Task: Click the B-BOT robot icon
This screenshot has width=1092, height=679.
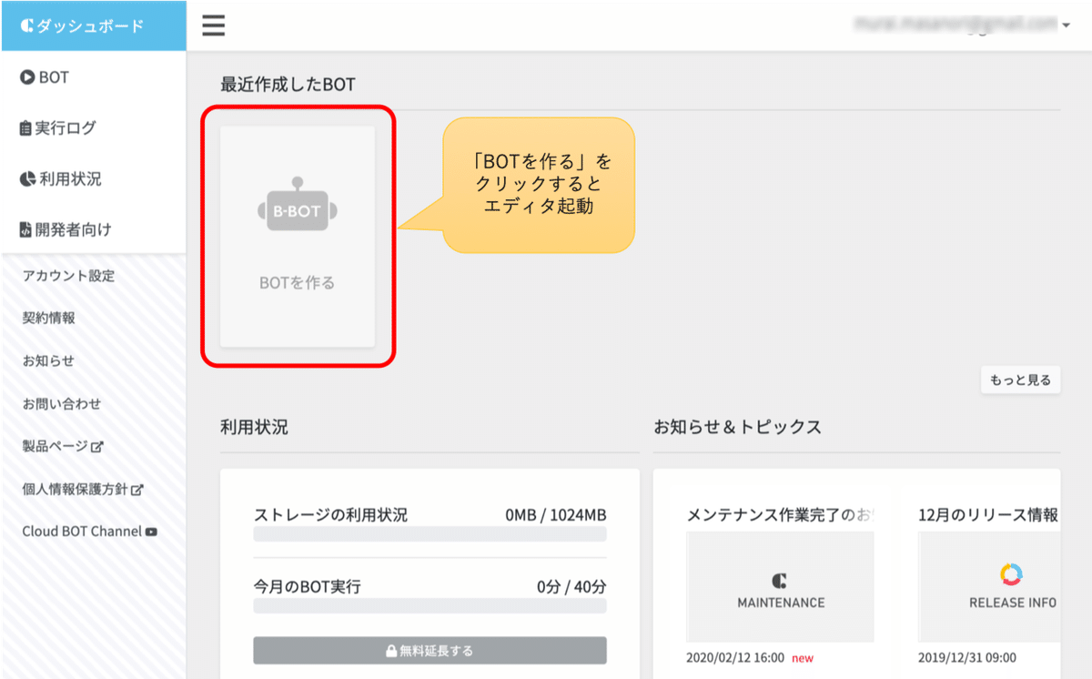Action: pos(297,206)
